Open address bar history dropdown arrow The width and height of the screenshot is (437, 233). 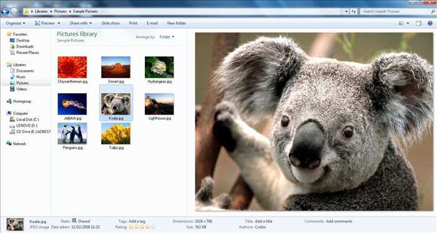coord(346,11)
